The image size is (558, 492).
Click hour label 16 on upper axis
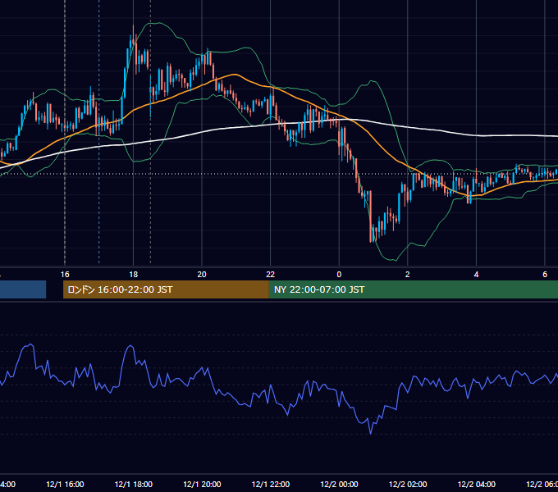click(65, 275)
